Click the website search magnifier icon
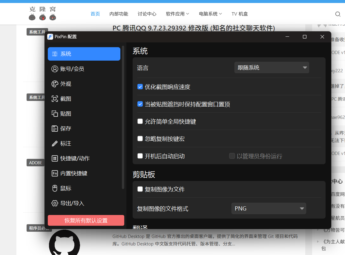 [x=338, y=14]
